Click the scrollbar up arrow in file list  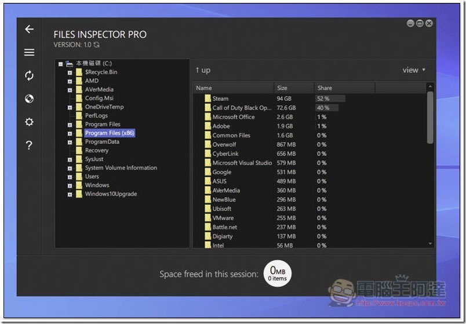430,86
